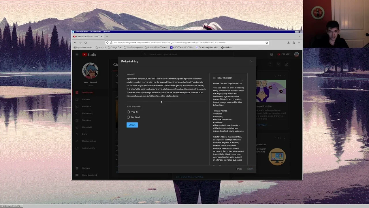
Task: Click the Settings gear icon in sidebar
Action: click(x=77, y=168)
